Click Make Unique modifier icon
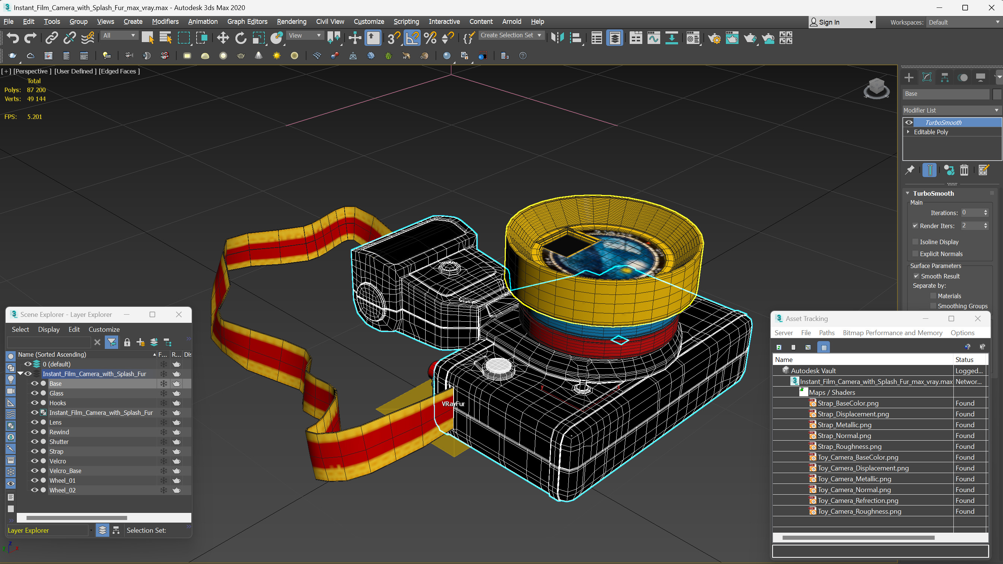The height and width of the screenshot is (564, 1003). point(949,170)
